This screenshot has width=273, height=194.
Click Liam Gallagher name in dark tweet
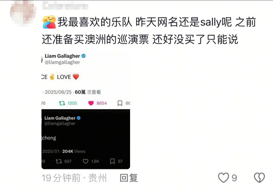[x=60, y=118]
